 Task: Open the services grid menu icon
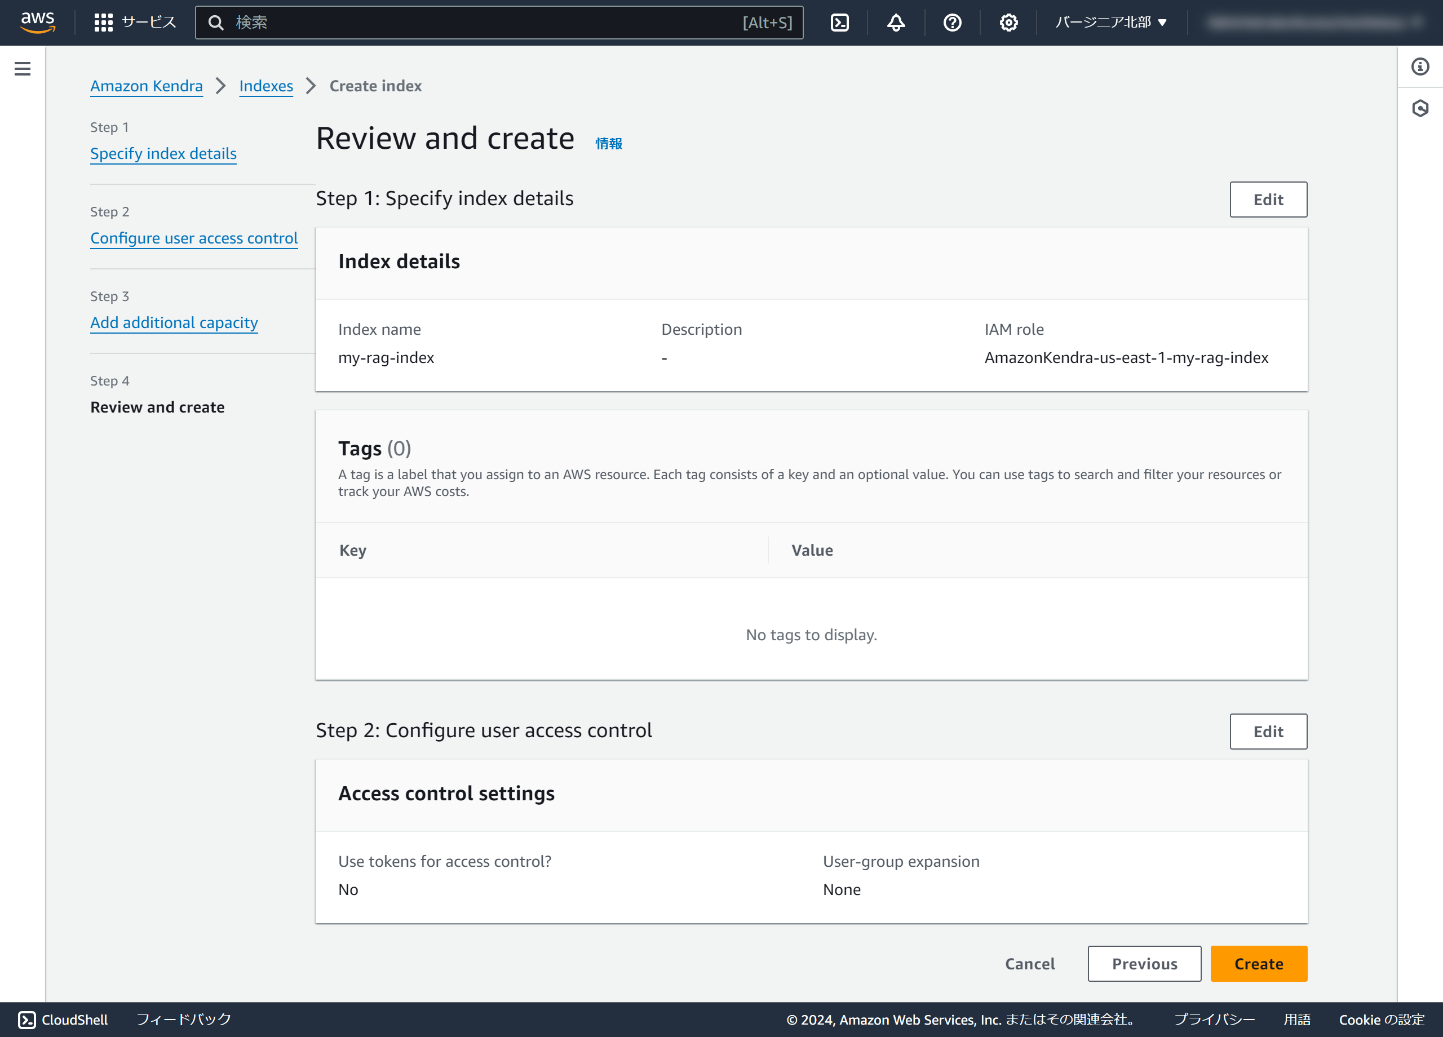coord(103,23)
